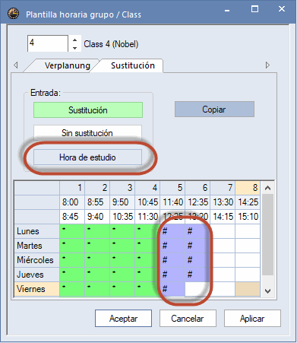297x343 pixels.
Task: Click the 9:50 start time cell
Action: (x=122, y=202)
